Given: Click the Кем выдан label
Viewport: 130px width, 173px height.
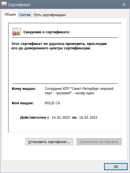Looking at the screenshot, I should pos(23,103).
